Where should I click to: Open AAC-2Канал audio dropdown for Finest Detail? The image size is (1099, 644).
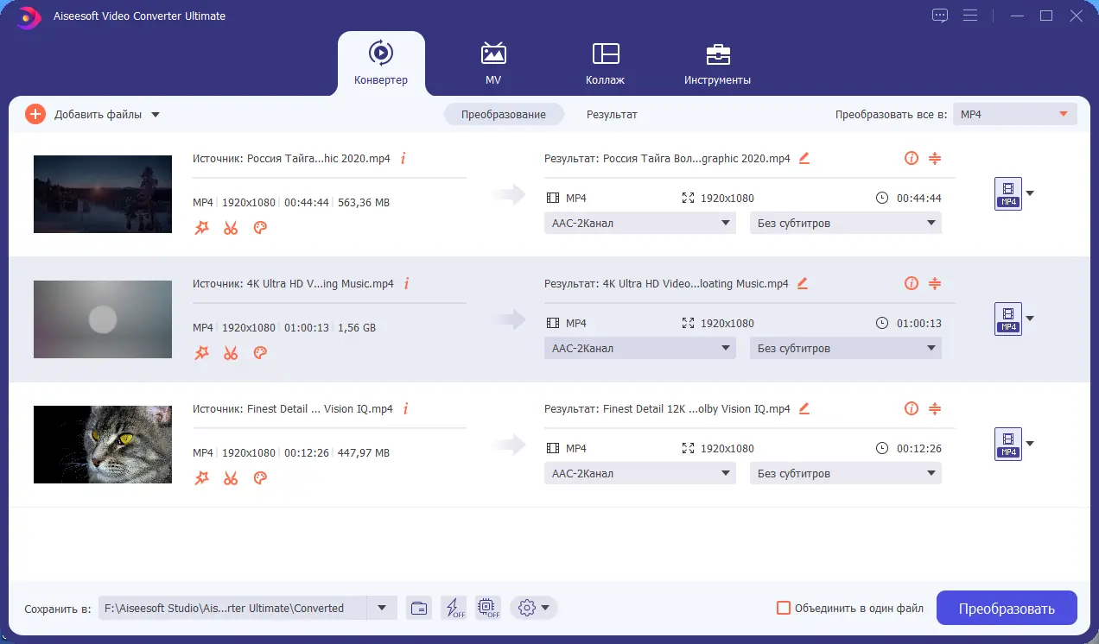[x=640, y=473]
